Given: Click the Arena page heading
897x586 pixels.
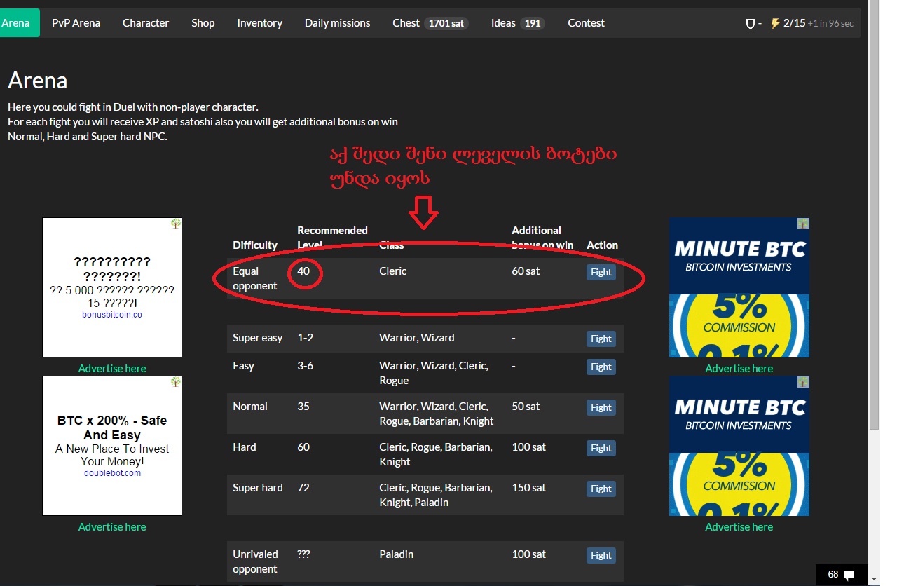Looking at the screenshot, I should pyautogui.click(x=38, y=81).
